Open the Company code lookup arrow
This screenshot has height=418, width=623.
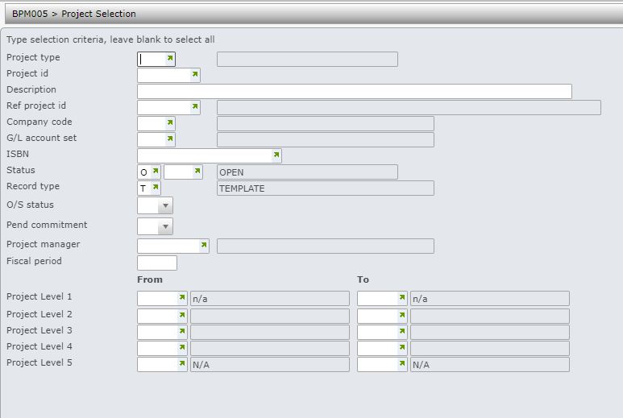[170, 123]
